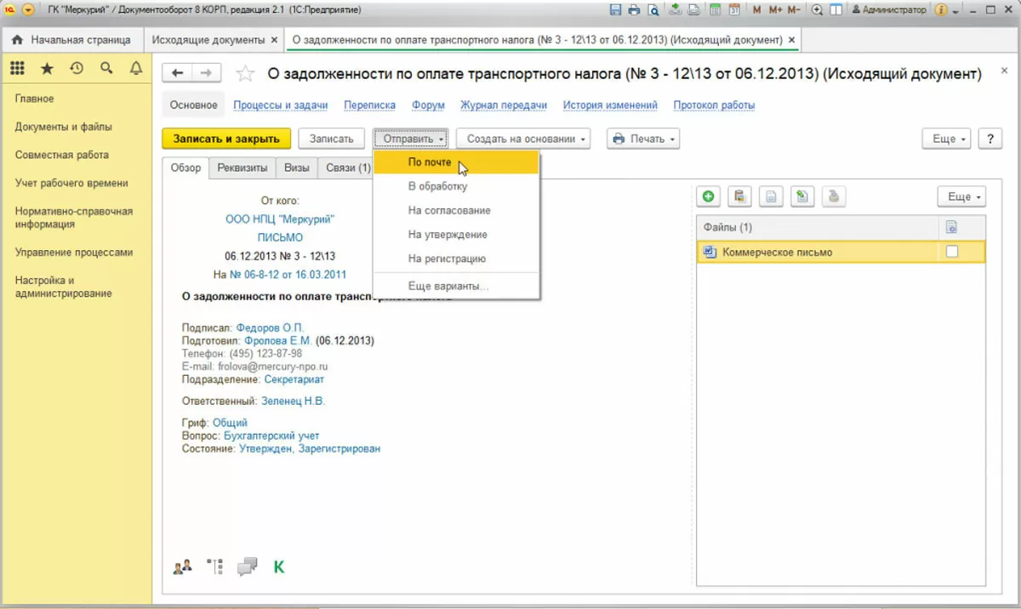This screenshot has width=1021, height=609.
Task: Click the printer icon in title bar
Action: click(x=634, y=10)
